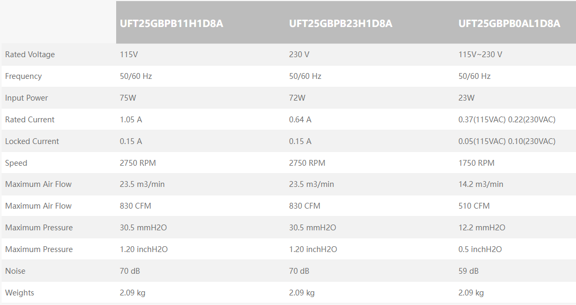Click the 72W input power cell
This screenshot has height=305, width=576.
click(x=297, y=98)
